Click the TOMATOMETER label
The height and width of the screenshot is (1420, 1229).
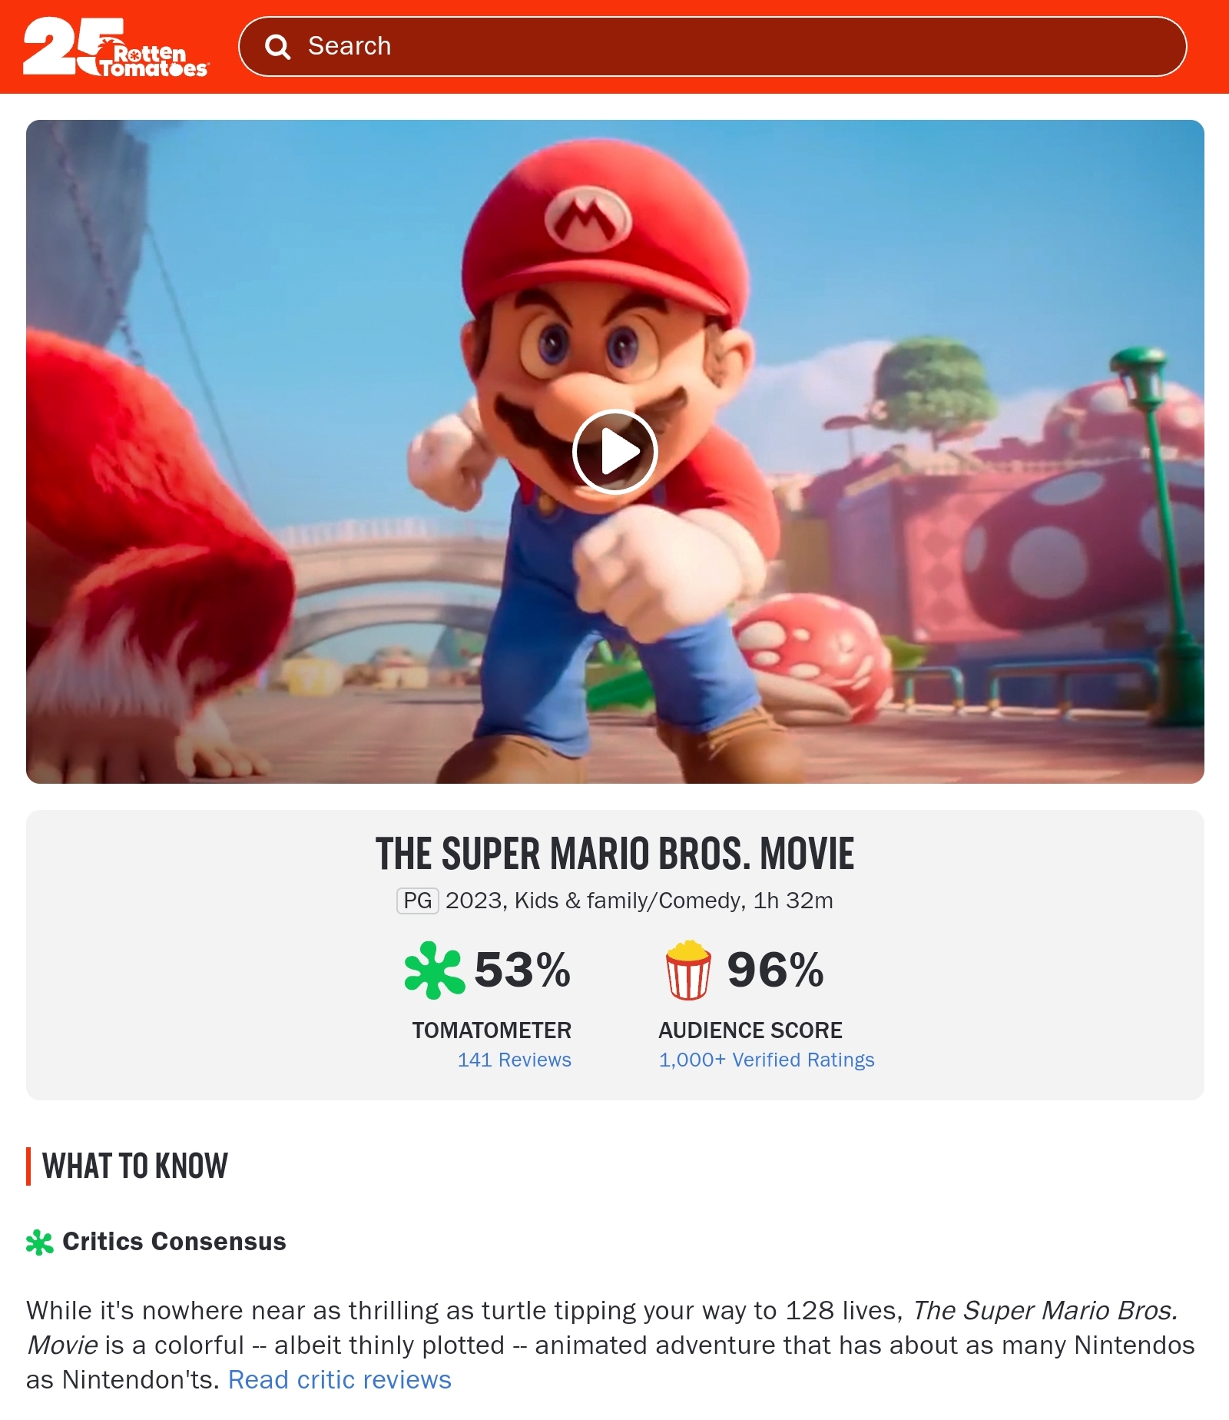coord(492,1030)
